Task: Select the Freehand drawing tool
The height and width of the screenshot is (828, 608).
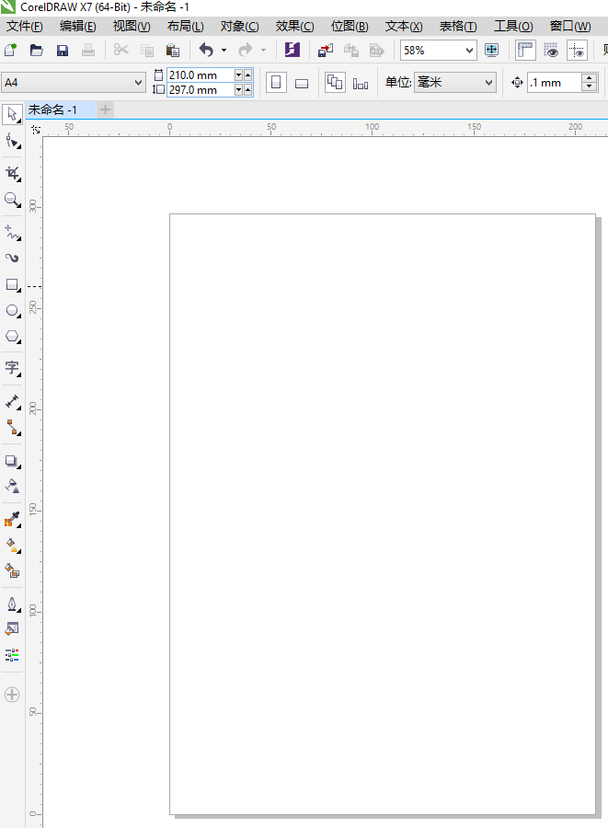Action: (x=12, y=232)
